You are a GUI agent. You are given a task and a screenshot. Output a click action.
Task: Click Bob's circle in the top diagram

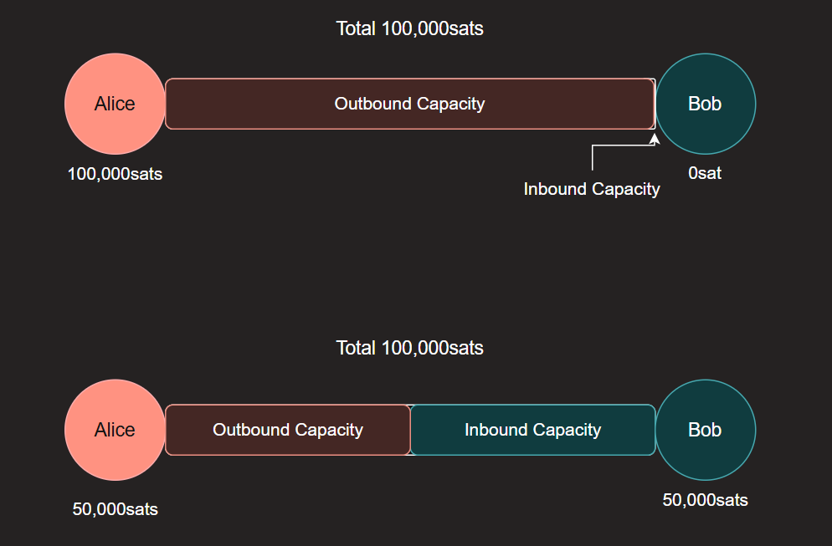pyautogui.click(x=705, y=104)
